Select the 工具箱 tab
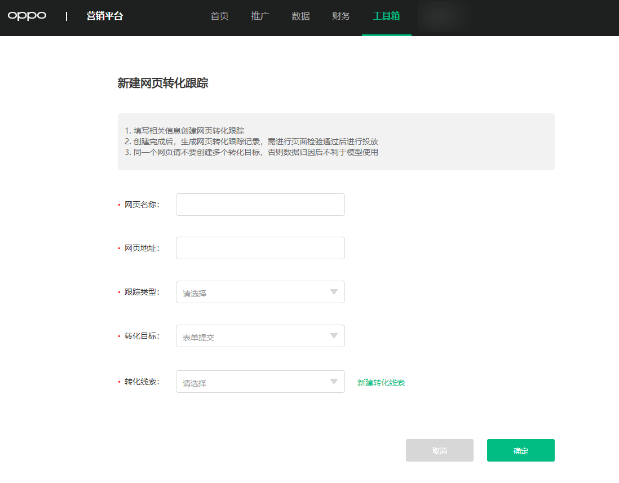Screen dimensions: 619x483 [386, 16]
